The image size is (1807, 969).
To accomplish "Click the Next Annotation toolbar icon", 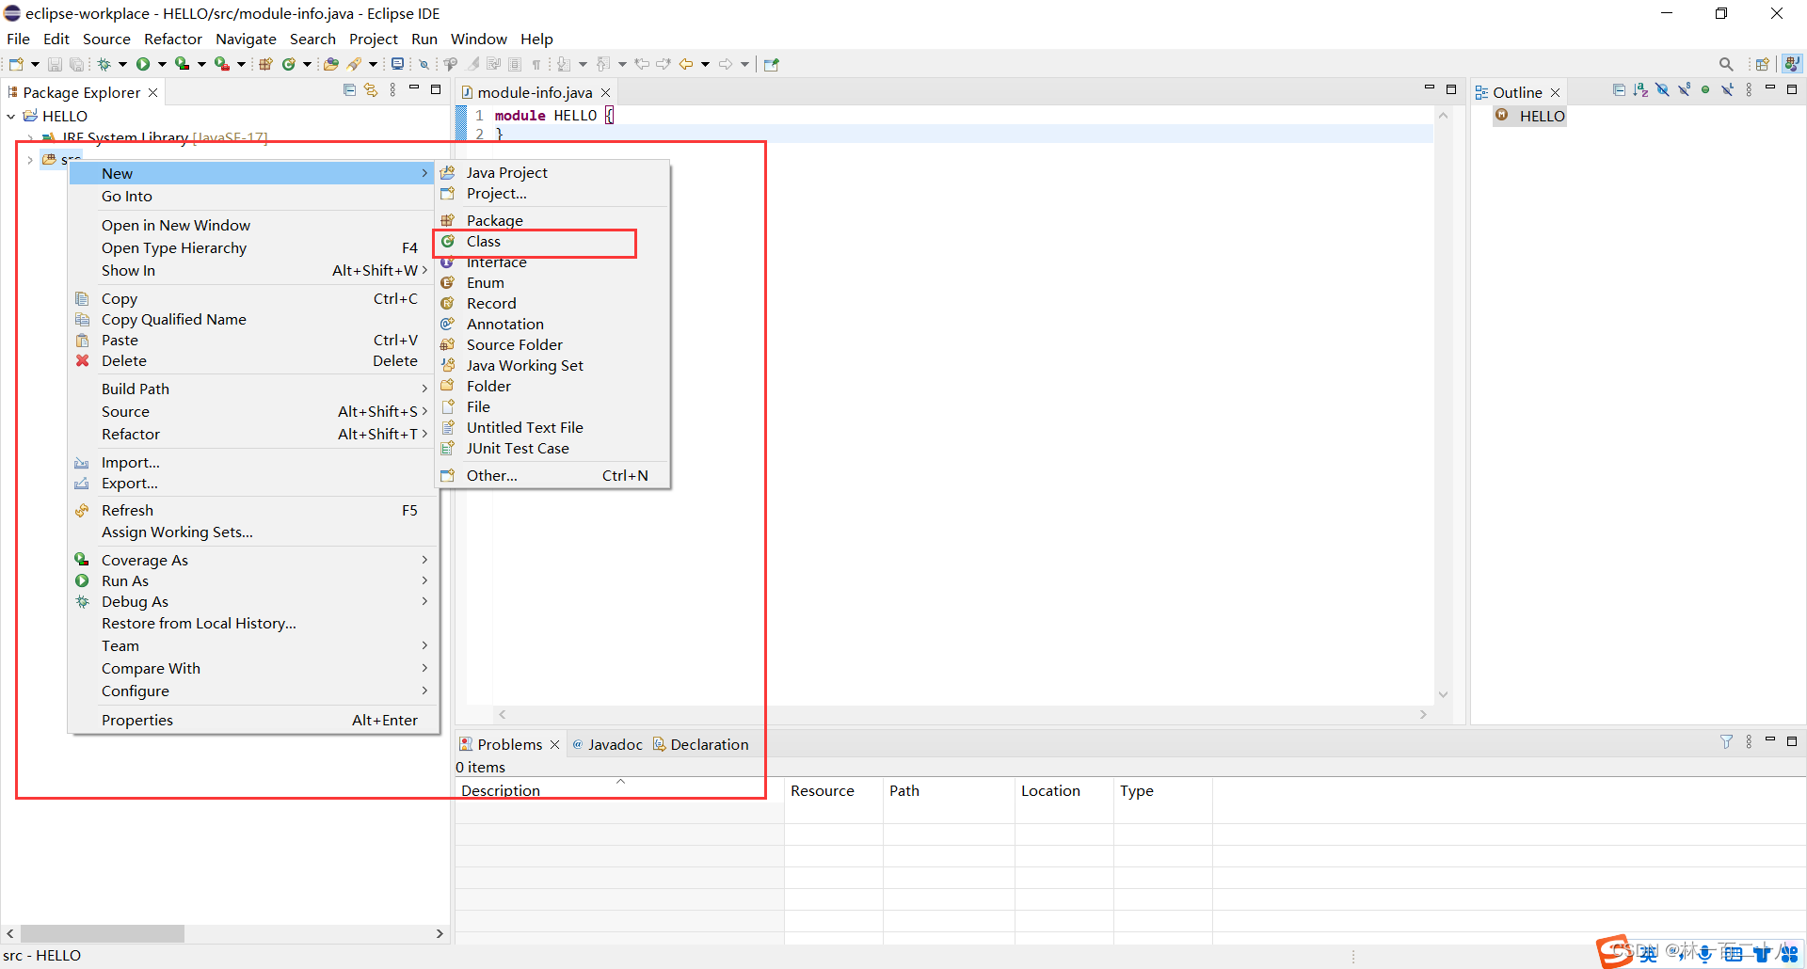I will [563, 64].
